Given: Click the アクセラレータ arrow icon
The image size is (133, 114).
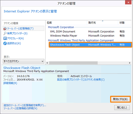Looking at the screenshot, I should (5, 38).
